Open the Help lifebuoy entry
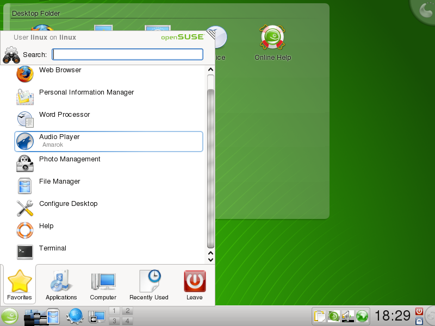Screen dimensions: 435x326 [108, 230]
